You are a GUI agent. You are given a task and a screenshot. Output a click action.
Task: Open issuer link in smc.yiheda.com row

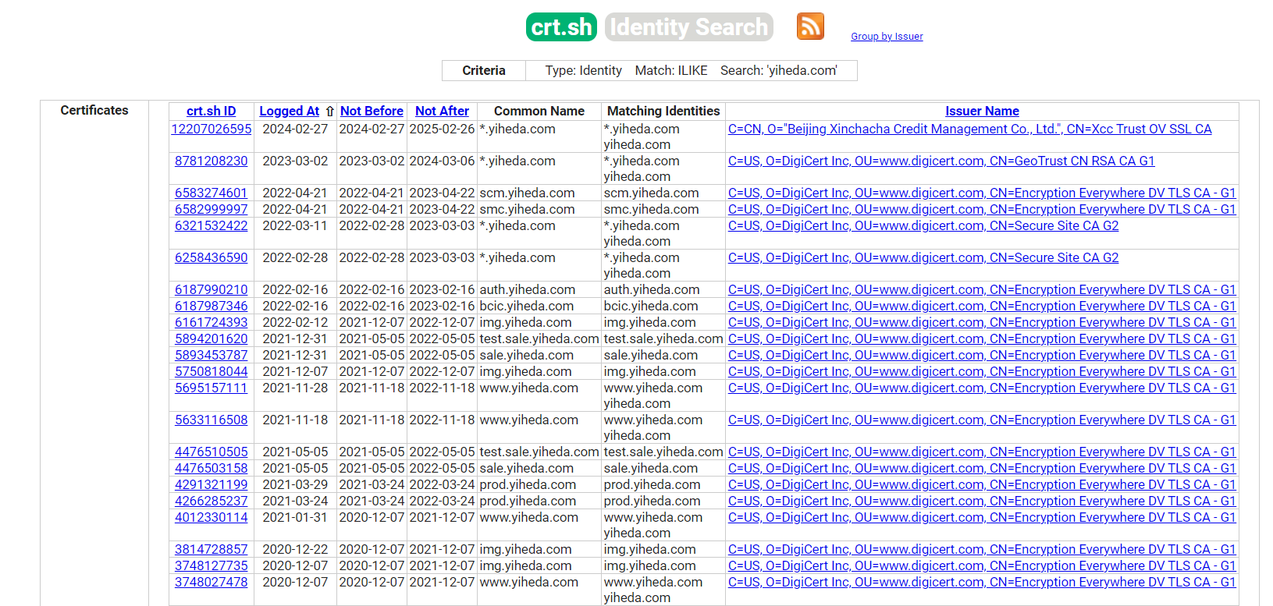[x=982, y=210]
